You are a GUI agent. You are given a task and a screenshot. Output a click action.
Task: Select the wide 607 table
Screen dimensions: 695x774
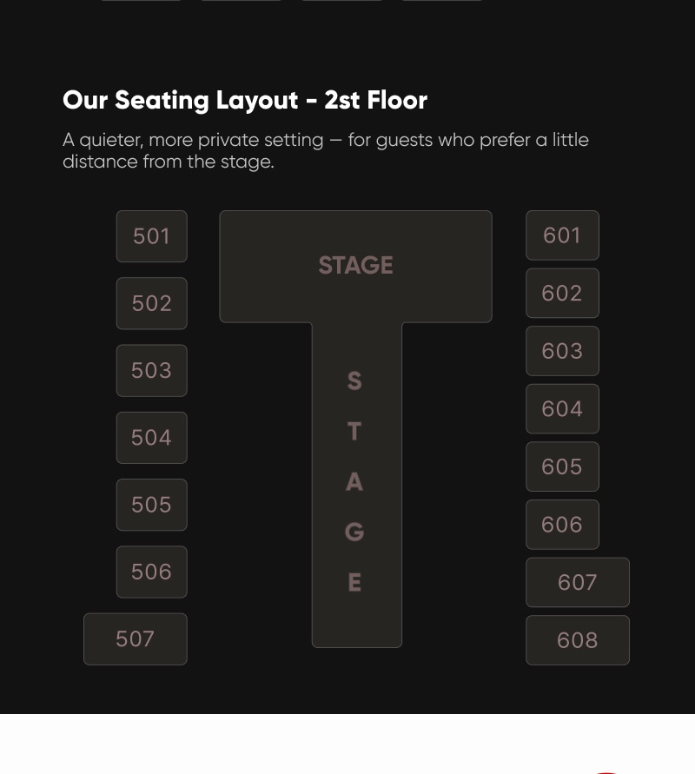pyautogui.click(x=578, y=582)
